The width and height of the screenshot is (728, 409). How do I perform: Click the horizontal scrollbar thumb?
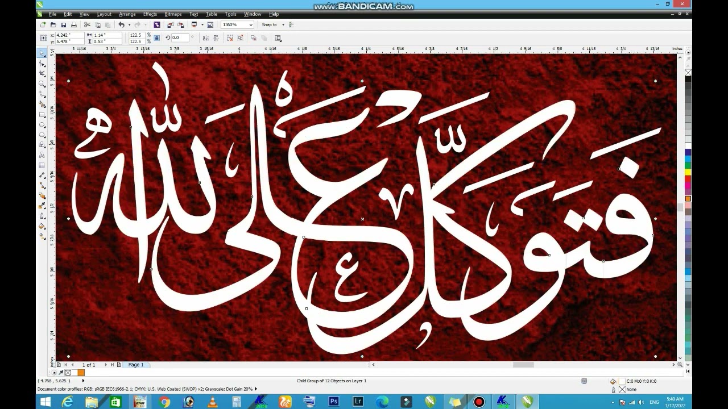[x=523, y=365]
